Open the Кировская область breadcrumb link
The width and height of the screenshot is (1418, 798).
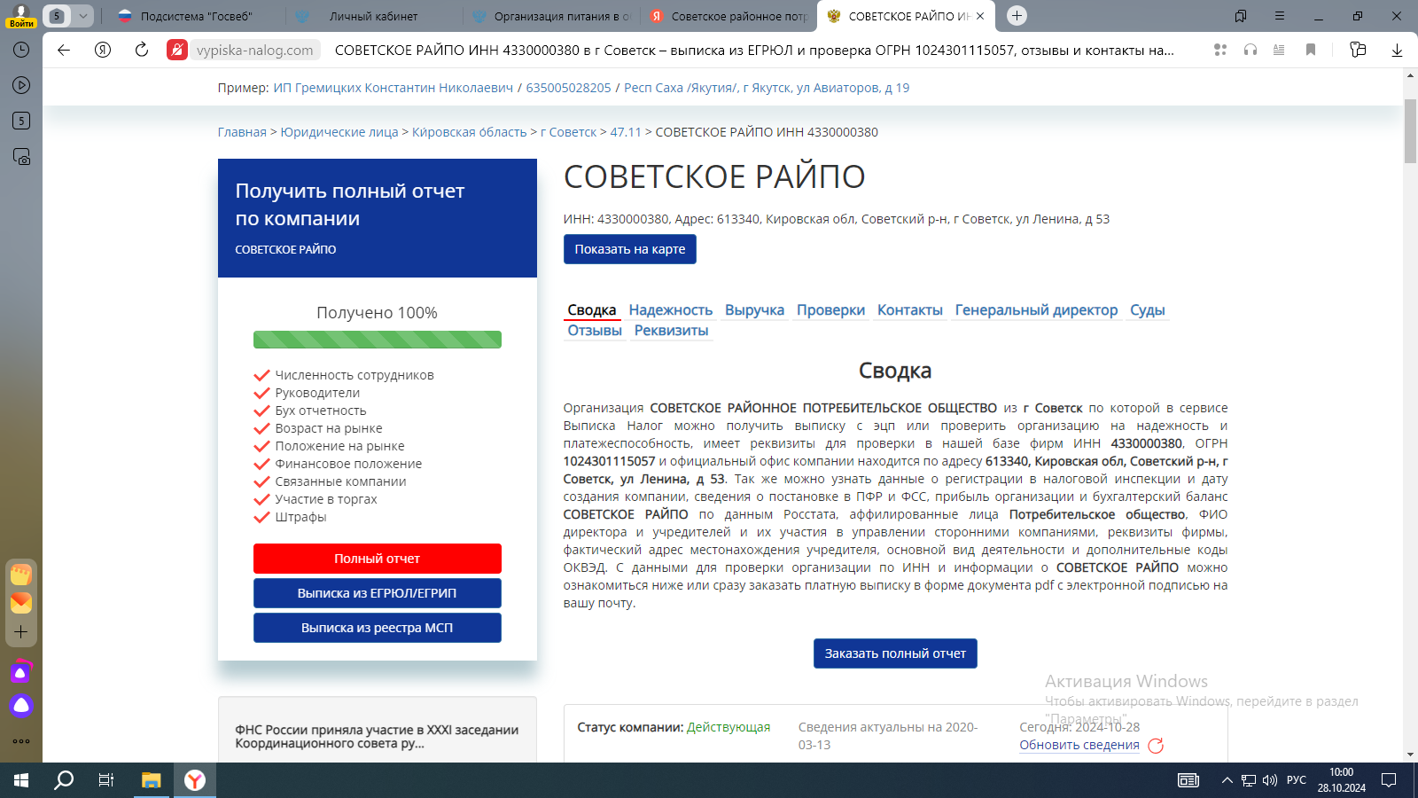coord(470,132)
